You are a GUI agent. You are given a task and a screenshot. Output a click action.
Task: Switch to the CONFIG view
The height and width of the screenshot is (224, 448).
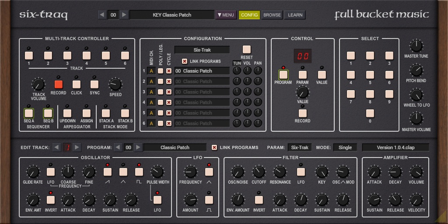click(x=249, y=15)
